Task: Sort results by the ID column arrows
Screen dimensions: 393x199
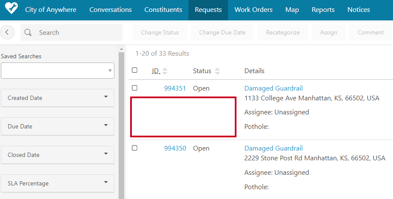Action: tap(165, 71)
